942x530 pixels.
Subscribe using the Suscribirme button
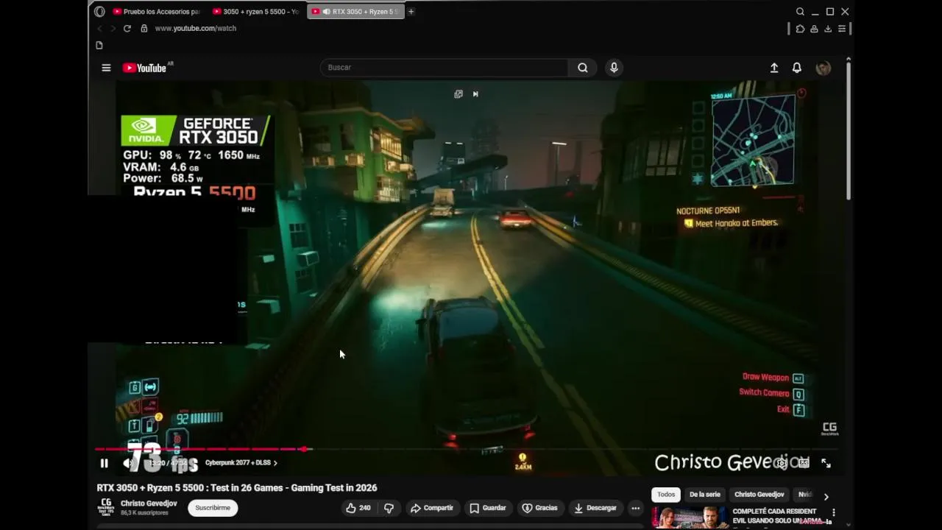(213, 508)
